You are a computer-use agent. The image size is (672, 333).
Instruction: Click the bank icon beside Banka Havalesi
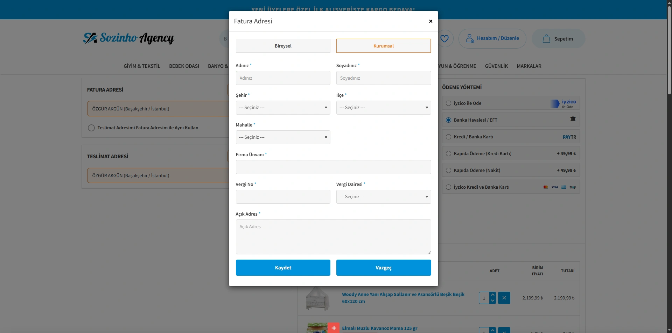click(573, 119)
